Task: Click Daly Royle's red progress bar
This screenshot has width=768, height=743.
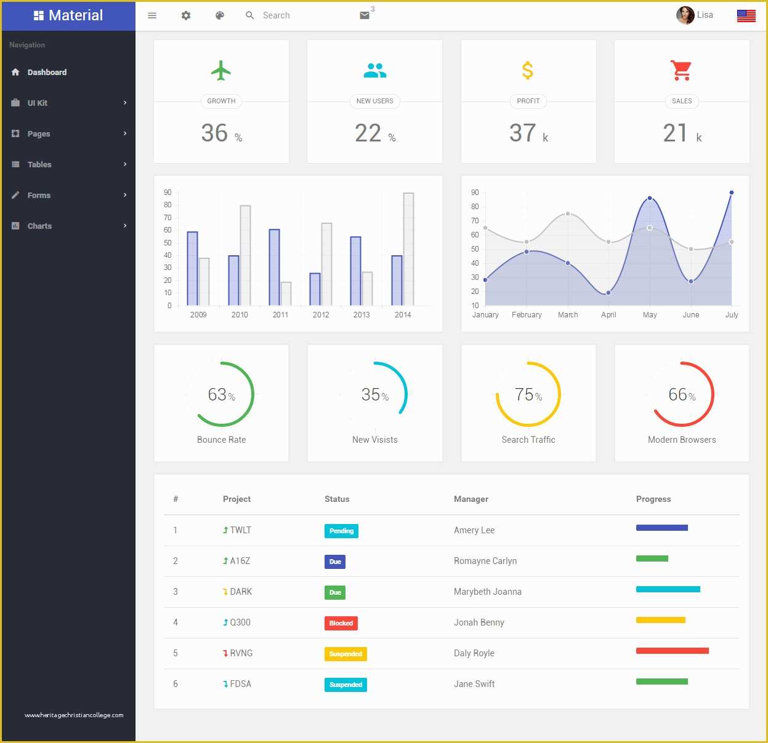Action: pyautogui.click(x=673, y=650)
